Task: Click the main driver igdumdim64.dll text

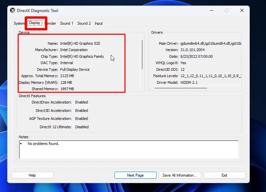Action: (211, 43)
